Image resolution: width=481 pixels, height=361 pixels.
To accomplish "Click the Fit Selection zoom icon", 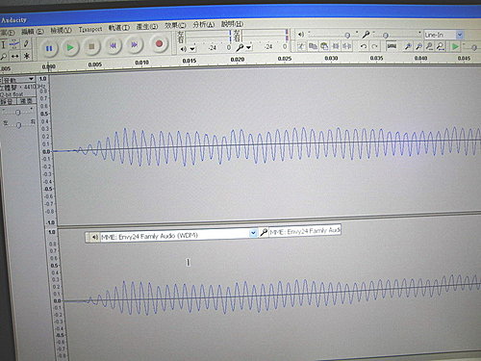I will (430, 46).
